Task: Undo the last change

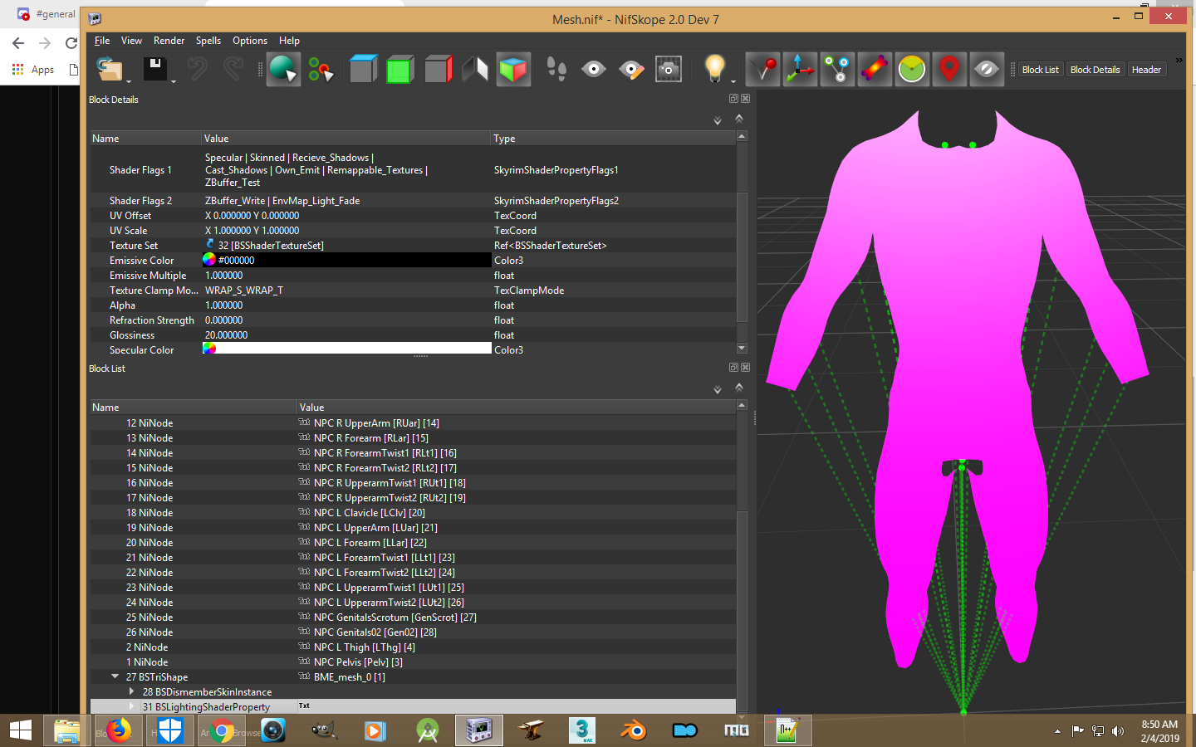Action: coord(197,69)
